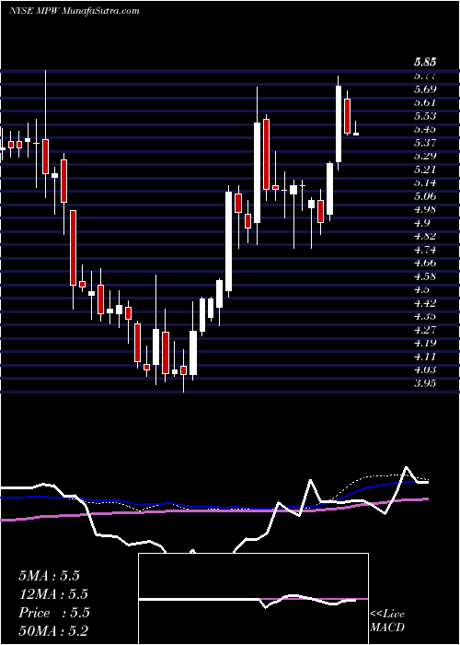This screenshot has height=645, width=460.
Task: Click the MACD inset chart panel
Action: click(253, 599)
